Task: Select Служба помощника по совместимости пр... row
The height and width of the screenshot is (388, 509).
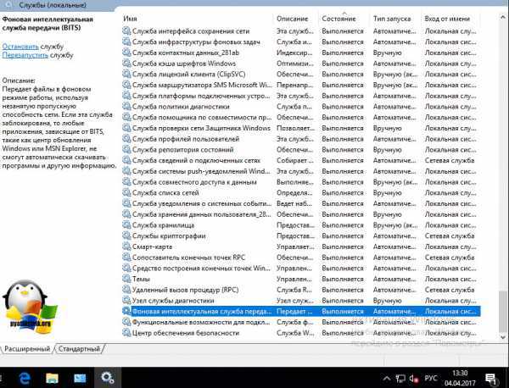Action: (x=301, y=118)
